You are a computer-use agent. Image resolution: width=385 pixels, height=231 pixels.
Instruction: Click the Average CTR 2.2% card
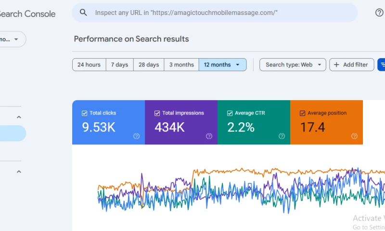pos(254,122)
